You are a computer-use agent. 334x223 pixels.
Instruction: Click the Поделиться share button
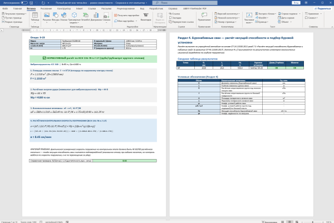point(323,8)
